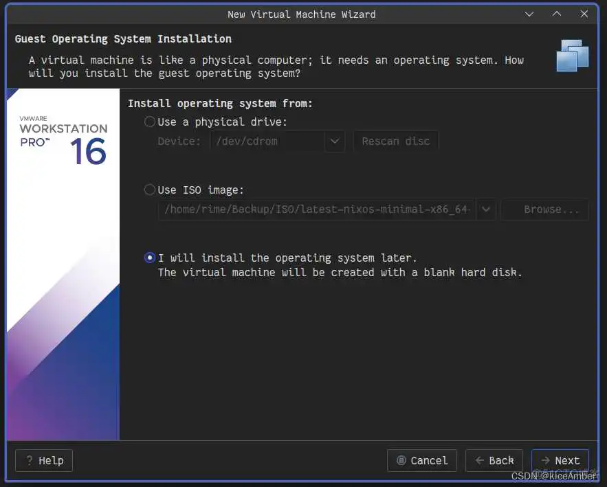Open the Browse dialog for ISO selection
This screenshot has height=487, width=607.
[544, 209]
